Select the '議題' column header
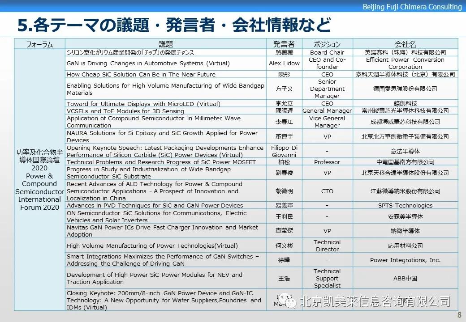Image resolution: width=466 pixels, height=322 pixels. [x=165, y=44]
